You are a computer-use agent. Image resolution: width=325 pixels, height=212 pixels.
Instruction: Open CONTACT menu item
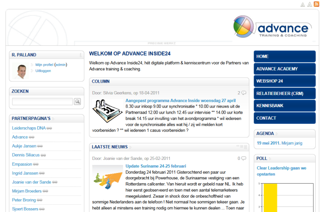click(x=285, y=118)
